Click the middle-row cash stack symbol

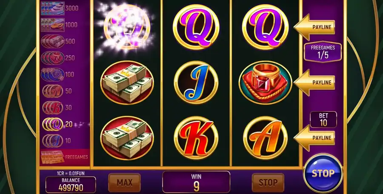[x=127, y=83]
